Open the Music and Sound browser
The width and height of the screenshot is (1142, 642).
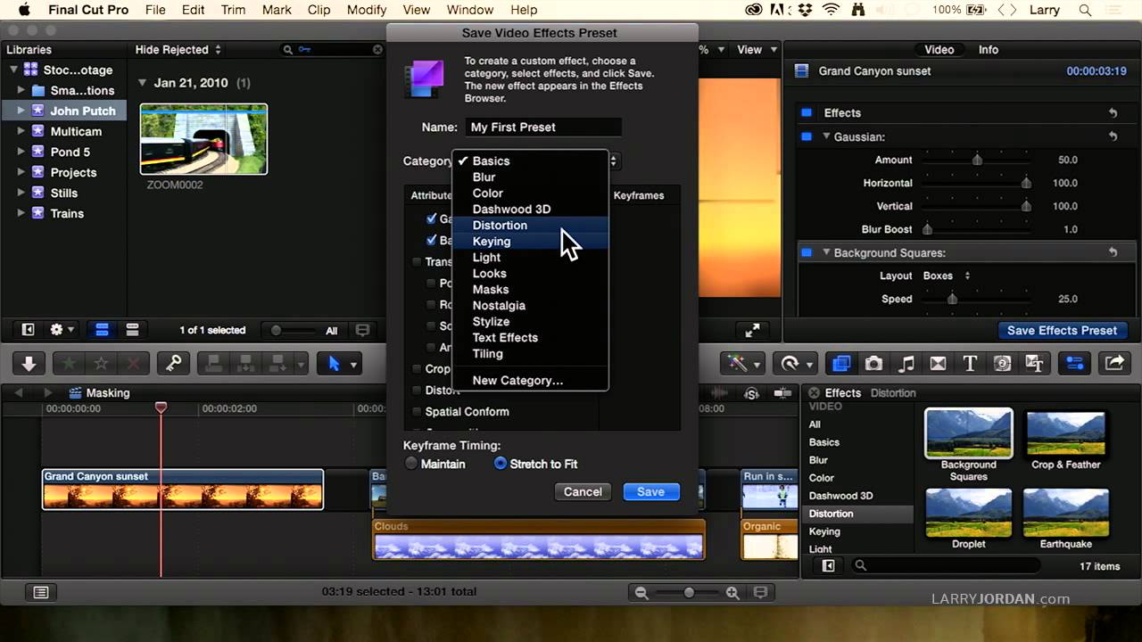906,363
